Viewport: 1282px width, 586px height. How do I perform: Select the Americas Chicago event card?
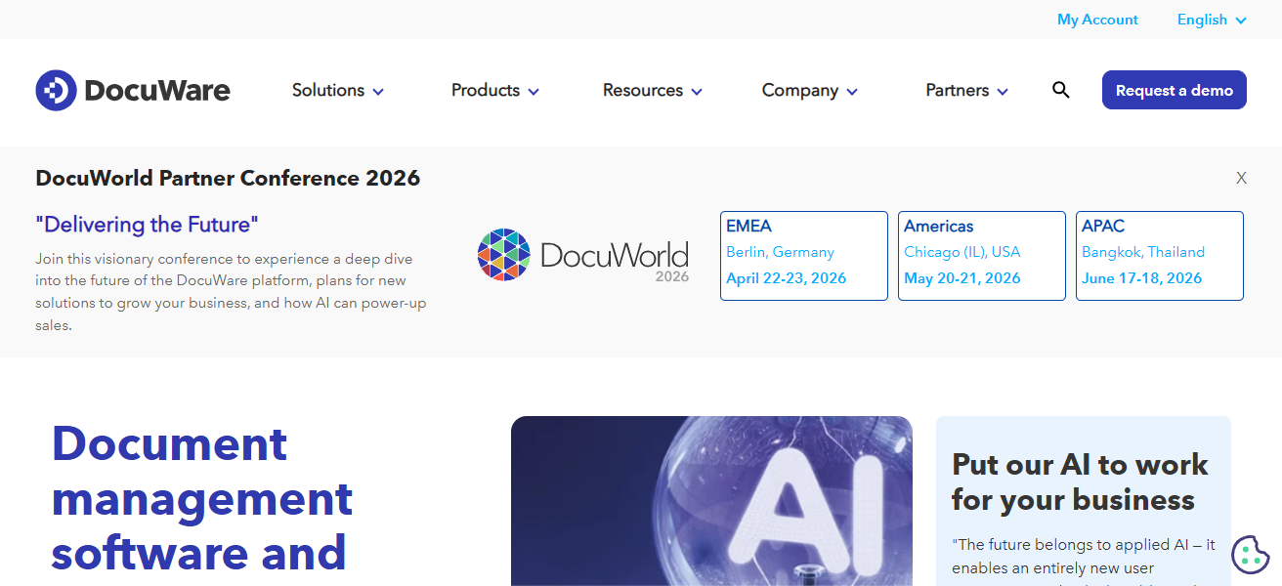click(981, 255)
